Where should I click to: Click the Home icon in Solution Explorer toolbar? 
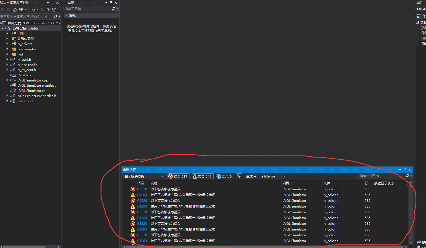pos(15,10)
